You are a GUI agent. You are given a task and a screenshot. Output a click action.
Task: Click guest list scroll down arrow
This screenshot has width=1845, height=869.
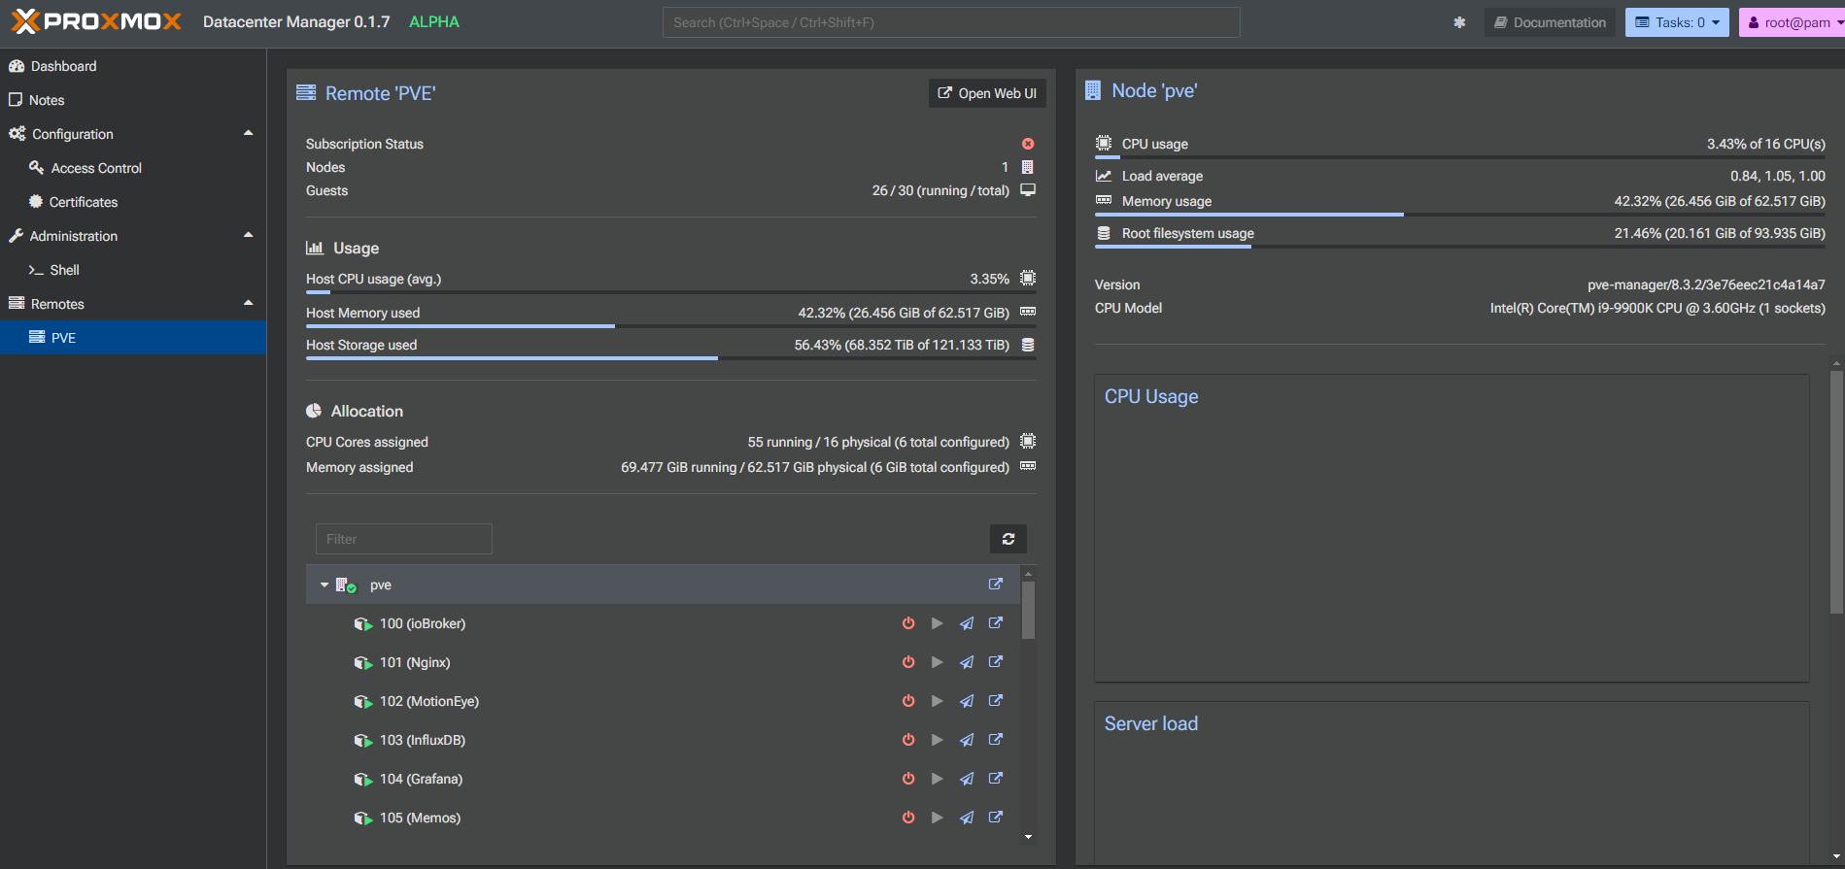point(1028,837)
